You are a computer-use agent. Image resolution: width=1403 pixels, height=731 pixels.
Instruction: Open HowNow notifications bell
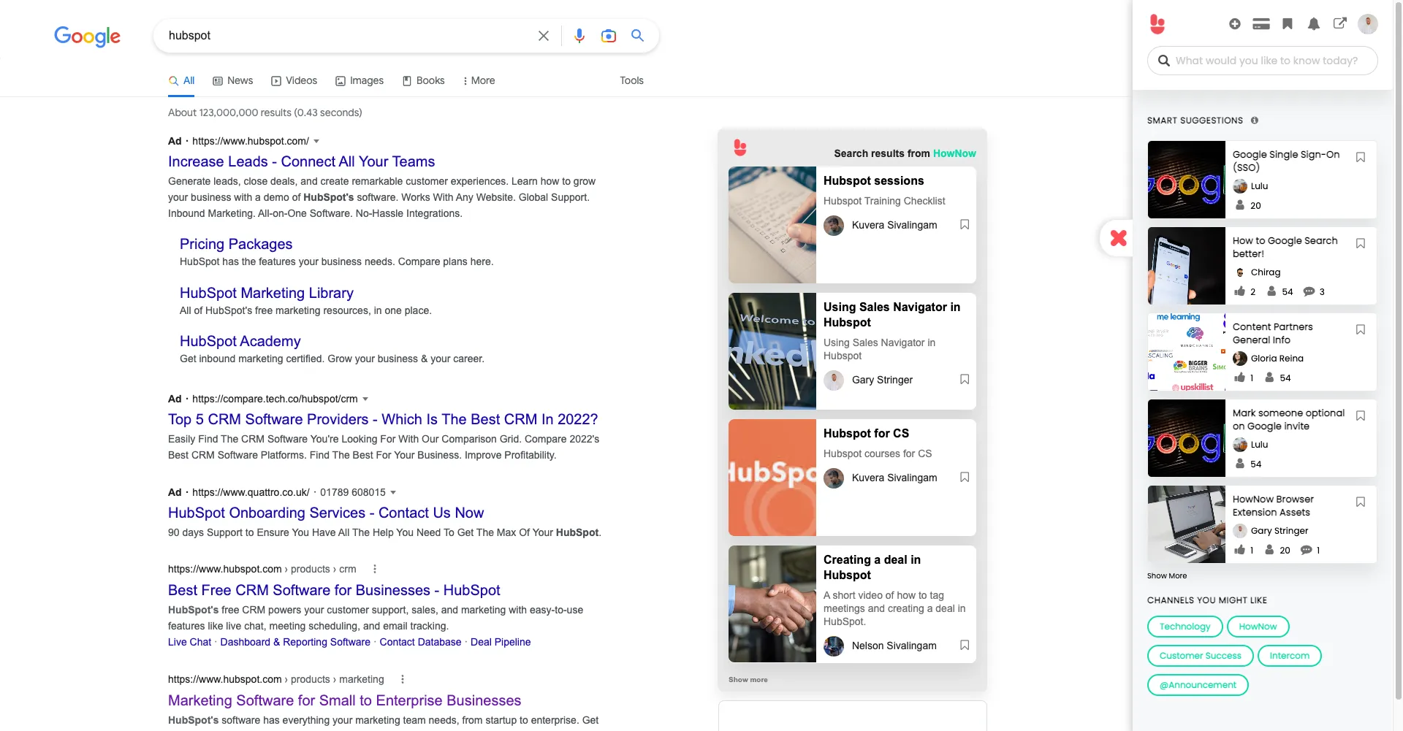1314,24
